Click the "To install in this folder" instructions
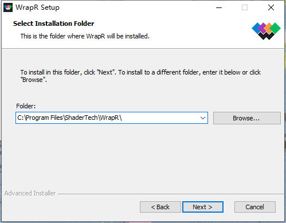 pos(140,76)
